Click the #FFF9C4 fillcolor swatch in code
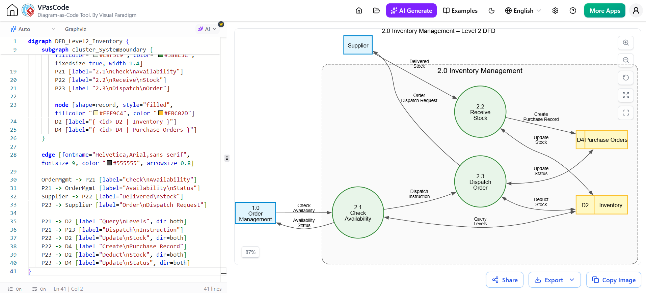The width and height of the screenshot is (646, 293). coord(96,113)
